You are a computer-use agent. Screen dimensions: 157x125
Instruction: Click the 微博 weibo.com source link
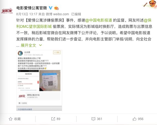[57, 14]
